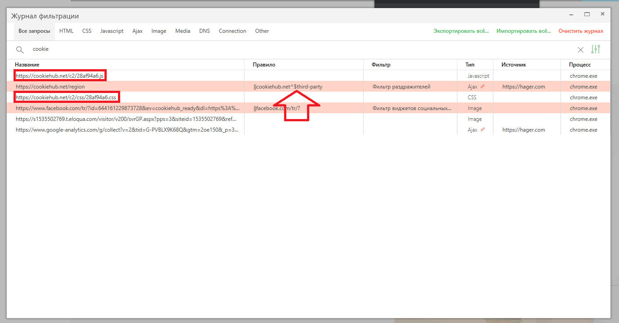Open the CSS requests tab
The width and height of the screenshot is (619, 323).
[86, 31]
